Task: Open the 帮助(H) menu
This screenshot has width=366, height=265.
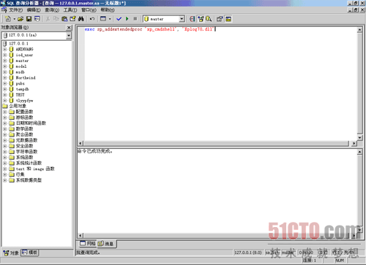Action: (108, 10)
